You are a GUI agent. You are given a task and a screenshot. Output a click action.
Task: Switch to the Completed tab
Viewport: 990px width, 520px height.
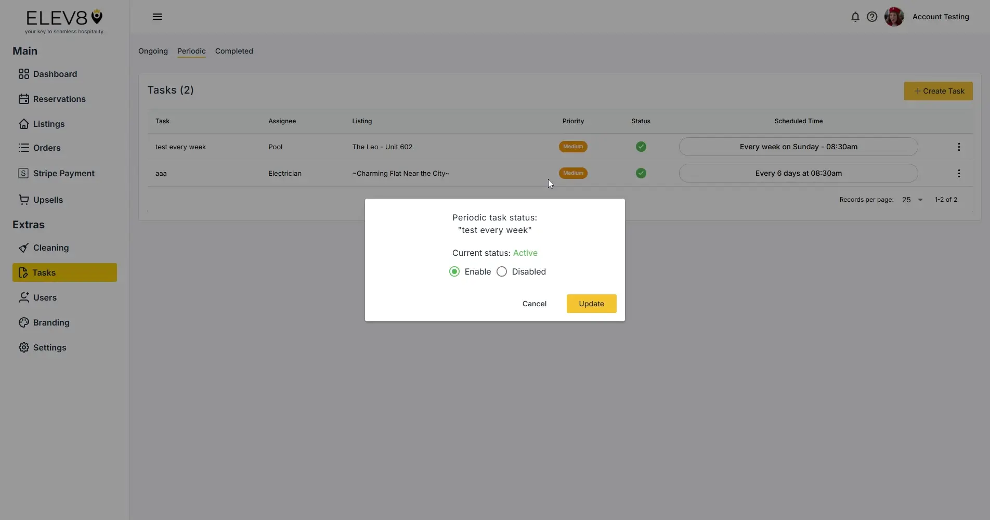(x=233, y=51)
